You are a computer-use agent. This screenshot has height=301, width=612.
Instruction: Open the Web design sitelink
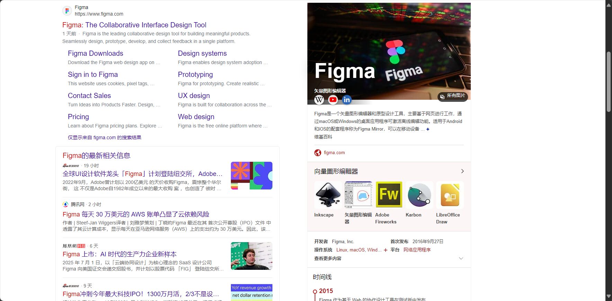tap(196, 117)
